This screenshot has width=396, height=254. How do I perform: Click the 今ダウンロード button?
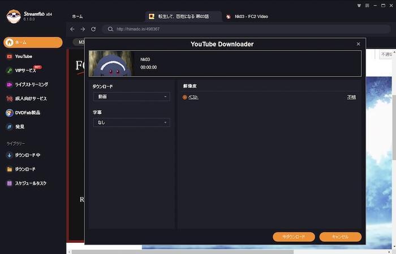point(294,237)
